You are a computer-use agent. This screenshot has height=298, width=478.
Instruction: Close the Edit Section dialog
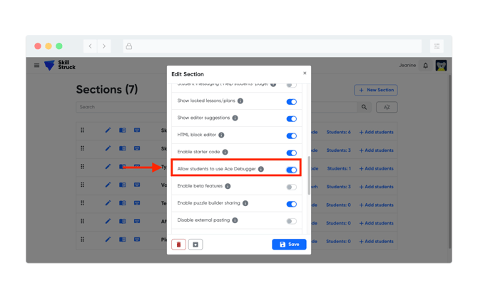305,73
